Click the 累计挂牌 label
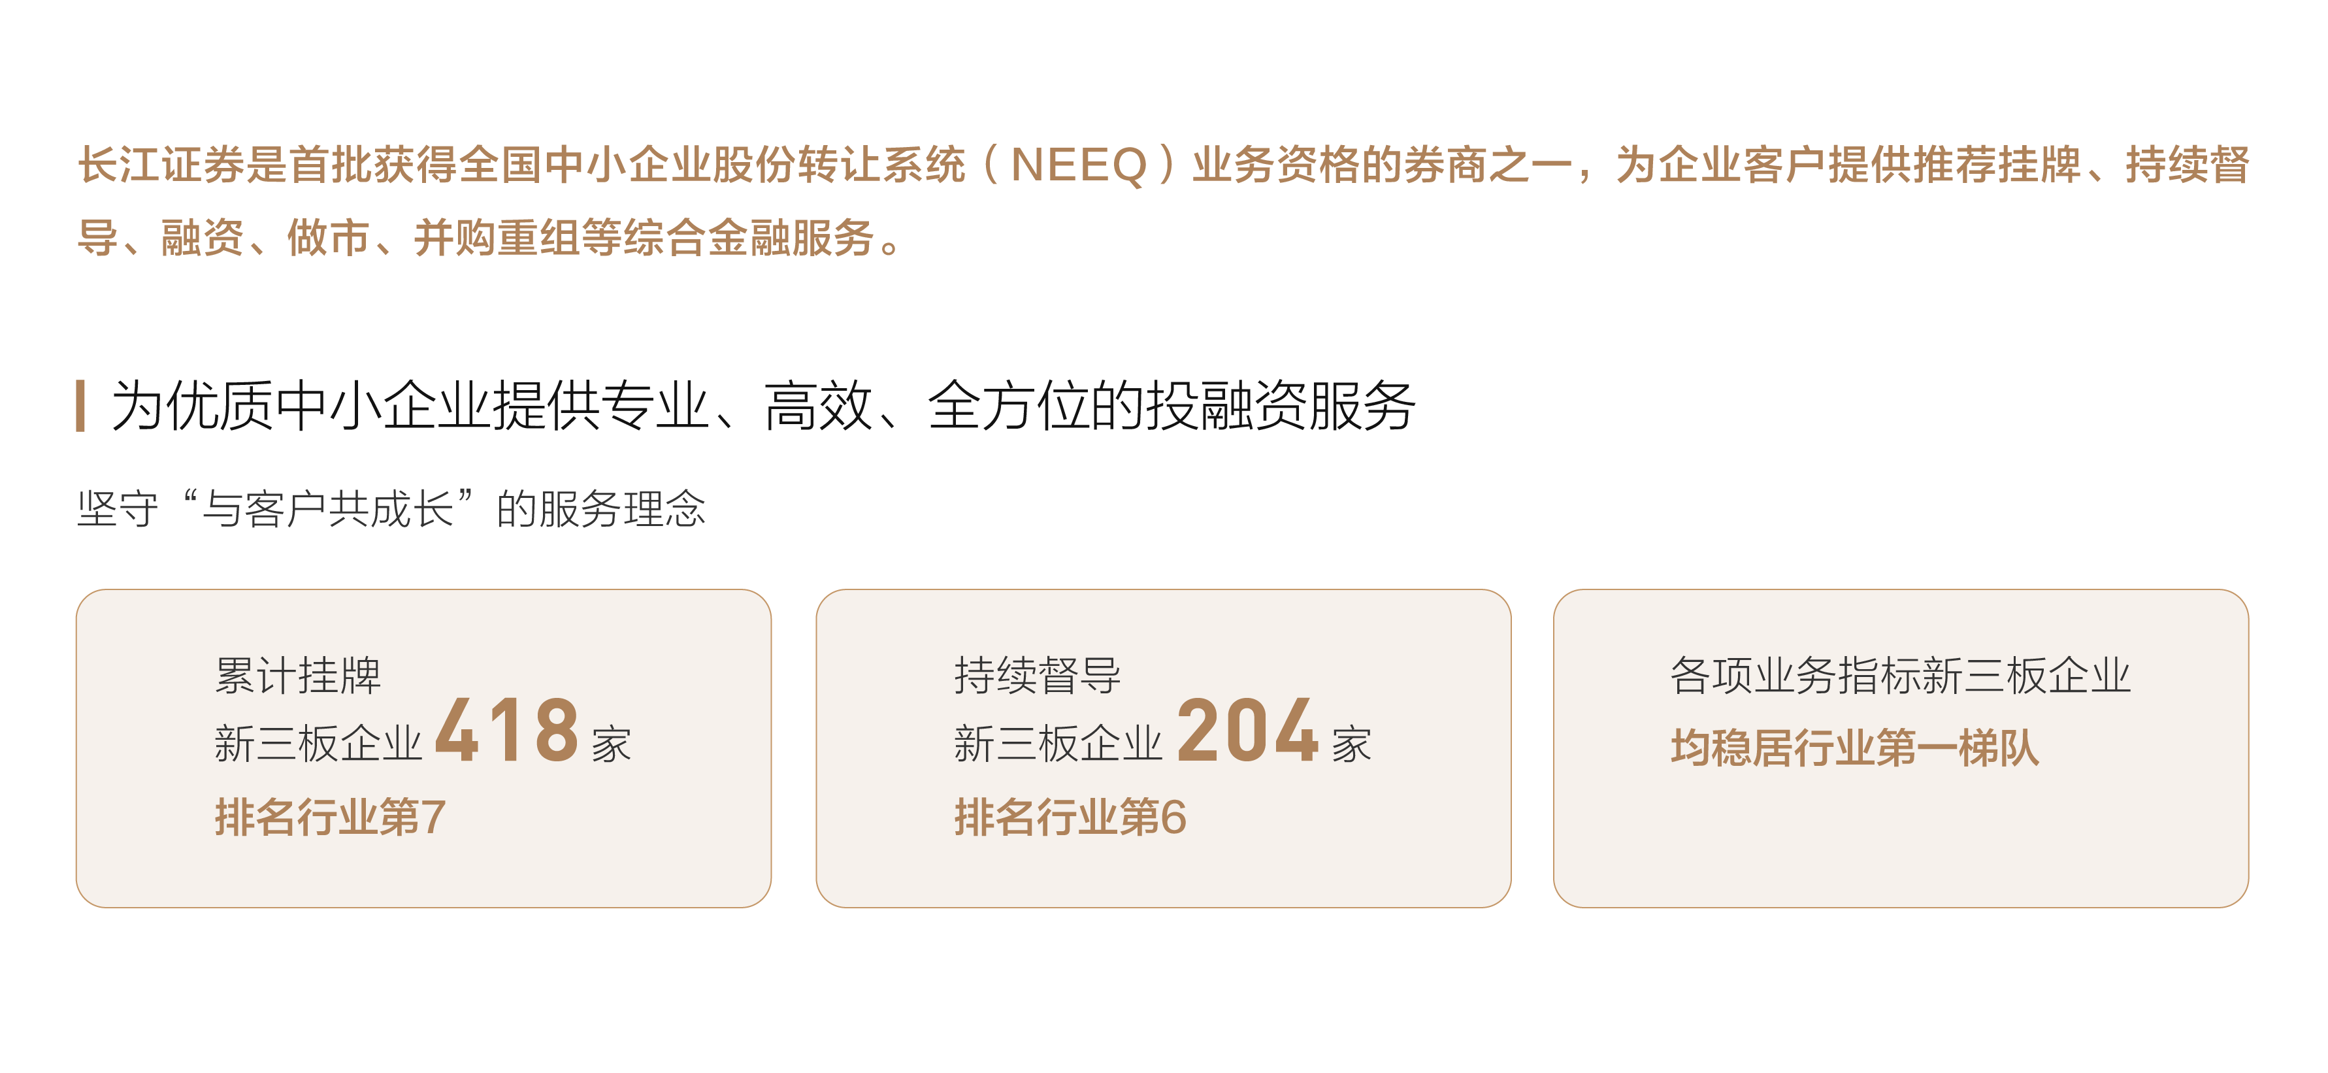The height and width of the screenshot is (1073, 2328). tap(297, 675)
